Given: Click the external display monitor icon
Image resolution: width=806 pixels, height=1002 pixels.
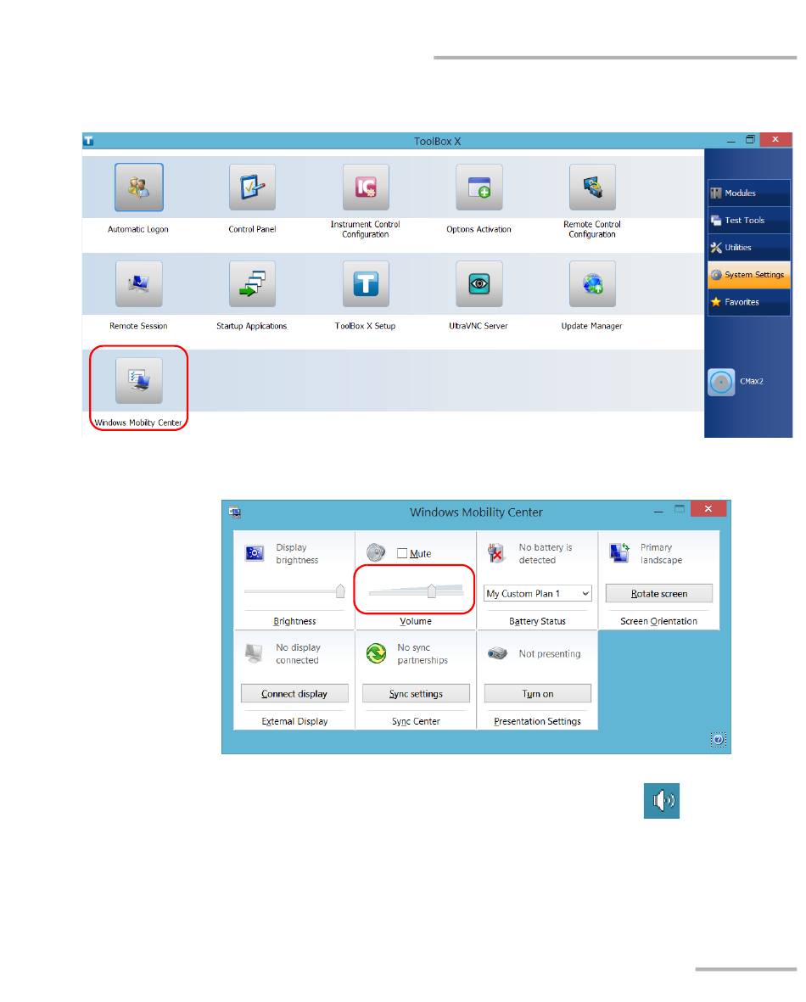Looking at the screenshot, I should [254, 653].
